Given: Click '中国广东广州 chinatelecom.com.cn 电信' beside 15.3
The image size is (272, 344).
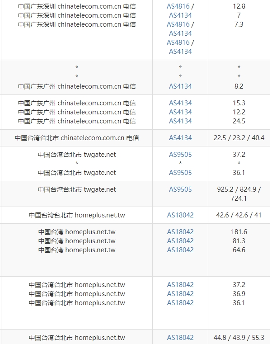Looking at the screenshot, I should click(77, 103).
